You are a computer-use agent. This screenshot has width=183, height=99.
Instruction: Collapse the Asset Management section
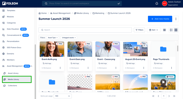[x=31, y=66]
